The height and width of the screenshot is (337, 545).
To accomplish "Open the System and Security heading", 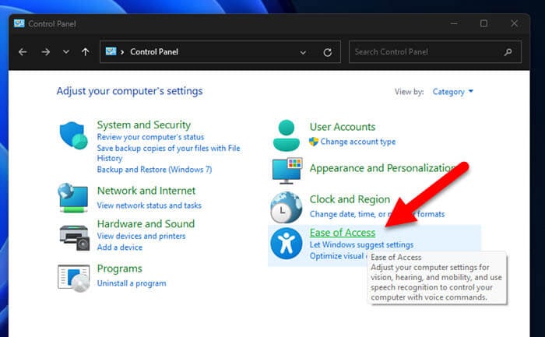I will tap(143, 125).
